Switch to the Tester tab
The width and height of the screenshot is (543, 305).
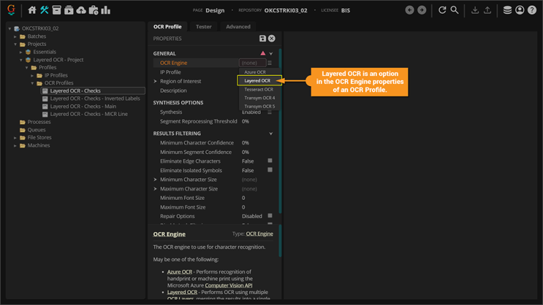tap(204, 26)
